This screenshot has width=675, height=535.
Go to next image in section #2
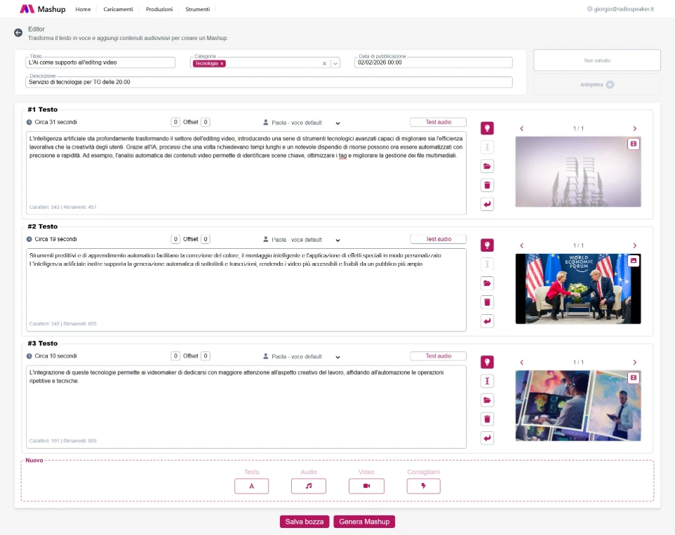pyautogui.click(x=634, y=245)
